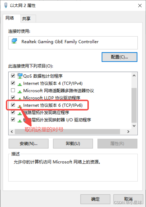
Task: Click the 安装(N) button
Action: [x=29, y=143]
